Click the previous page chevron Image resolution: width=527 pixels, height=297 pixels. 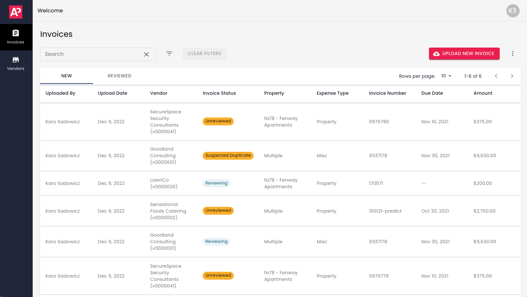[x=496, y=76]
